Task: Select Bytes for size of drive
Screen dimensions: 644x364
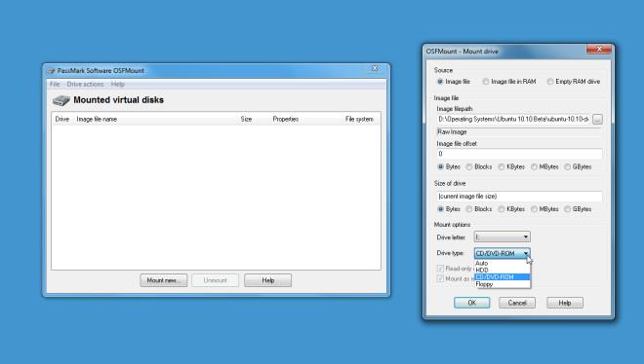Action: pos(441,209)
